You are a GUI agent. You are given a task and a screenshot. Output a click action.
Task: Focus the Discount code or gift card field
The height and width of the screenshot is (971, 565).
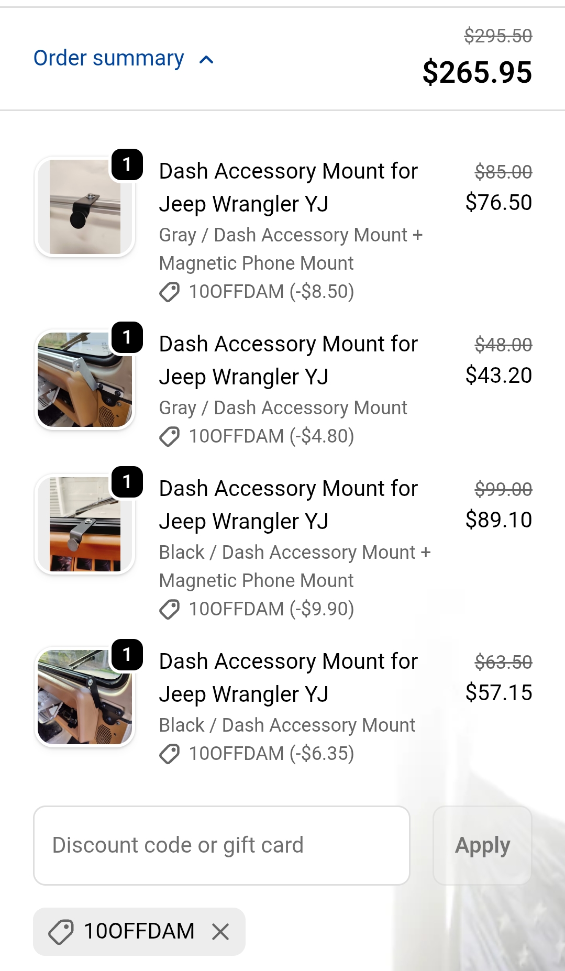pyautogui.click(x=221, y=845)
